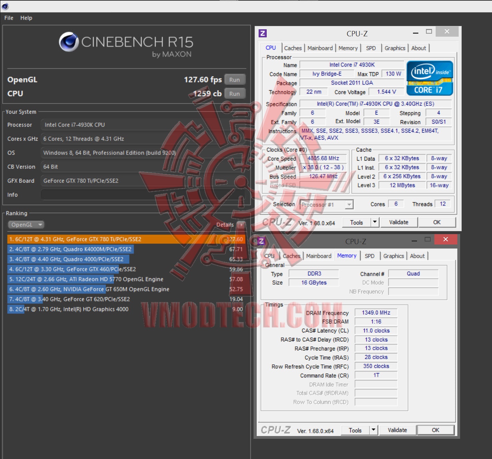The height and width of the screenshot is (459, 492).
Task: Maximize the bottom CPU-Z Memory window
Action: (428, 239)
